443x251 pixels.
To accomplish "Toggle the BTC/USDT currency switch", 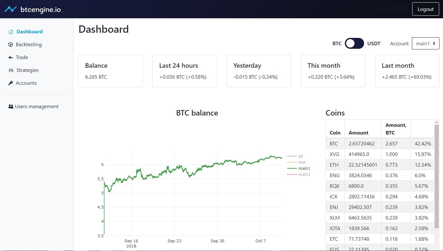I will [354, 44].
